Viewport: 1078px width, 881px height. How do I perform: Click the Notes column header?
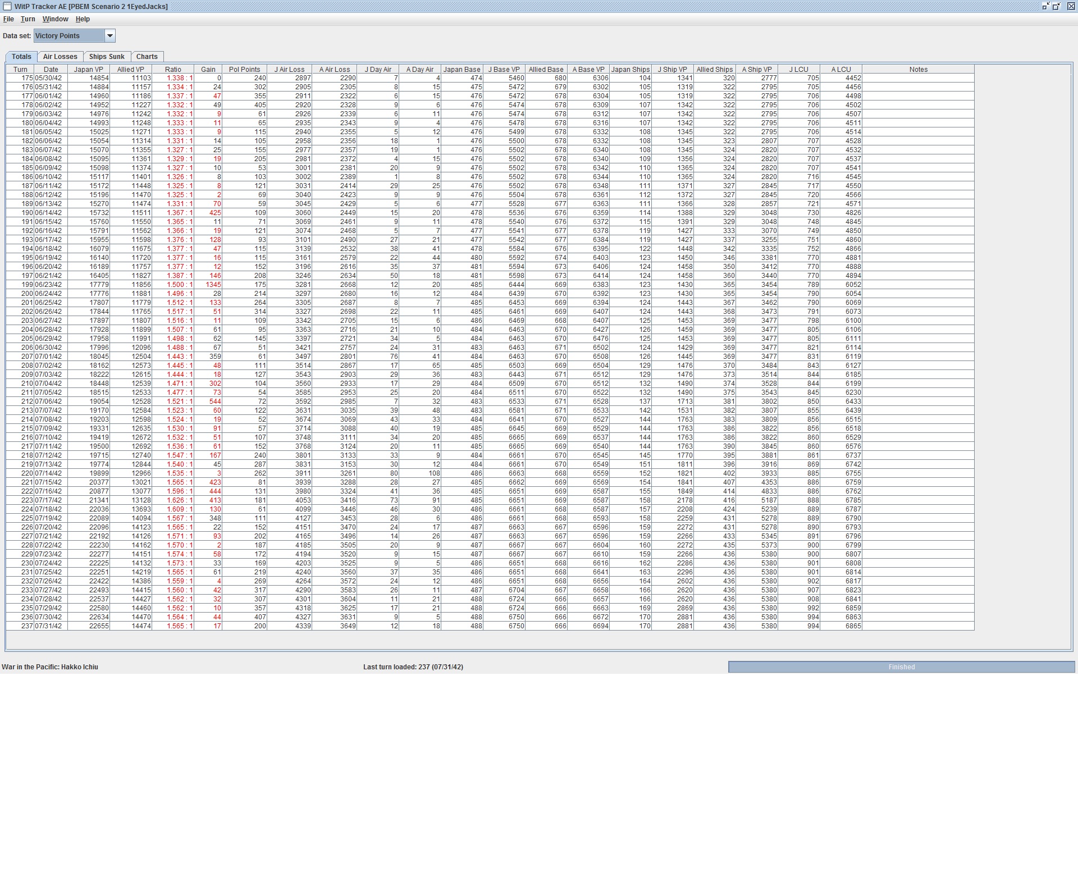click(918, 70)
